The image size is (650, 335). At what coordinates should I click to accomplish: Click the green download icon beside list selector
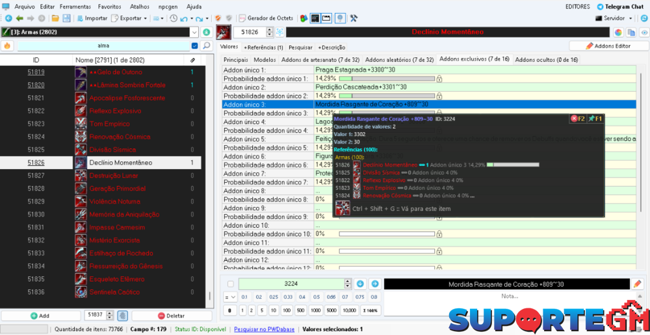click(206, 32)
